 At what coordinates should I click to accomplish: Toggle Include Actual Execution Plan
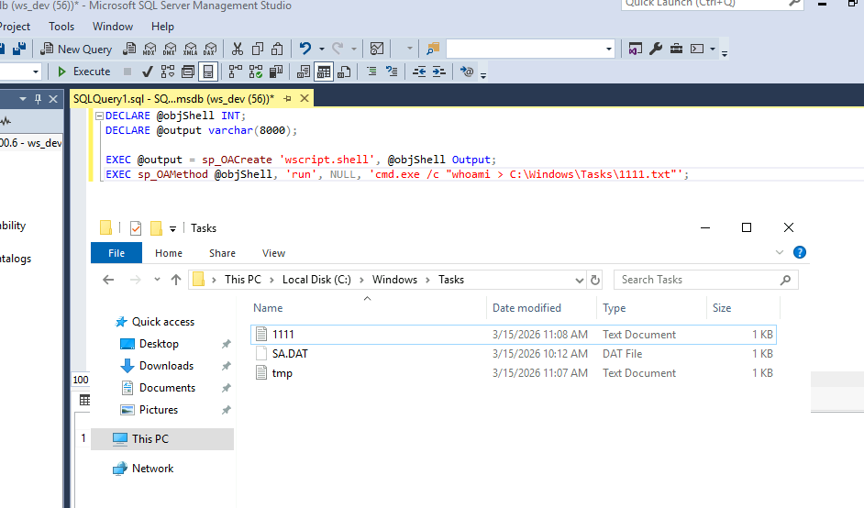(236, 72)
